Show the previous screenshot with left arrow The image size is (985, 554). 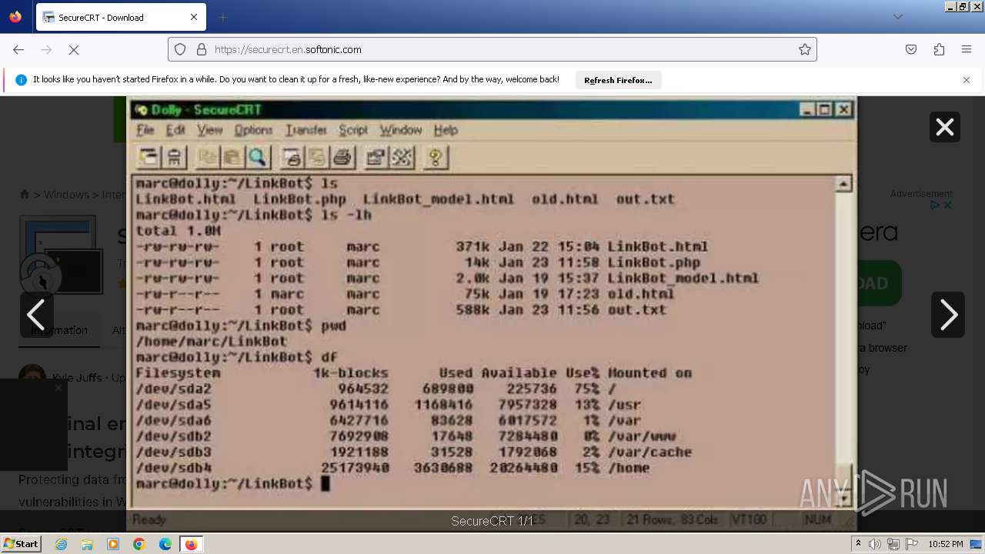36,315
